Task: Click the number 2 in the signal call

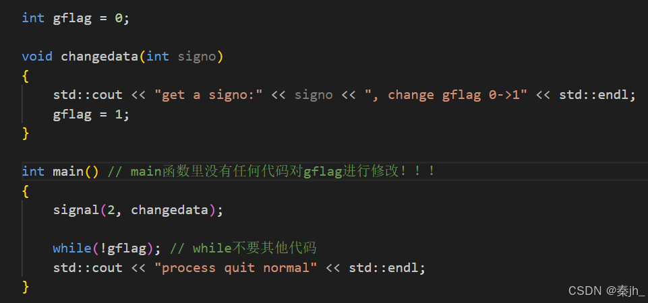Action: click(111, 210)
